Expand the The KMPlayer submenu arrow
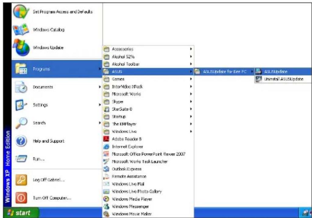Viewport: 312px width, 218px height. 191,124
